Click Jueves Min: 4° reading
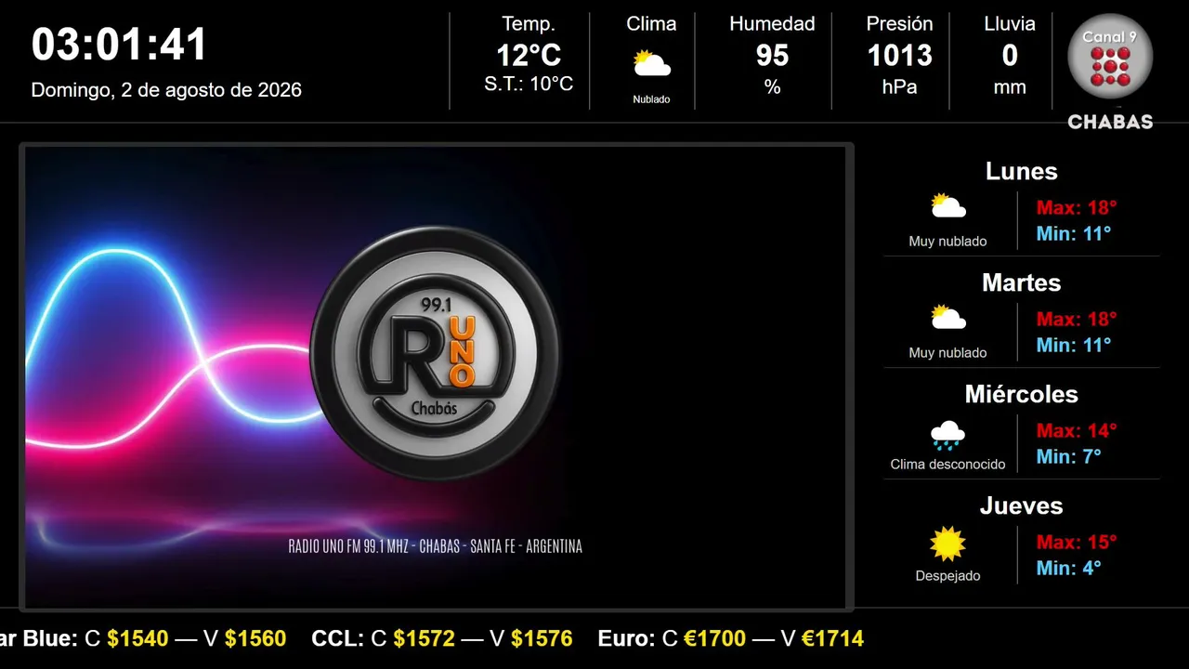This screenshot has height=669, width=1189. [1069, 568]
